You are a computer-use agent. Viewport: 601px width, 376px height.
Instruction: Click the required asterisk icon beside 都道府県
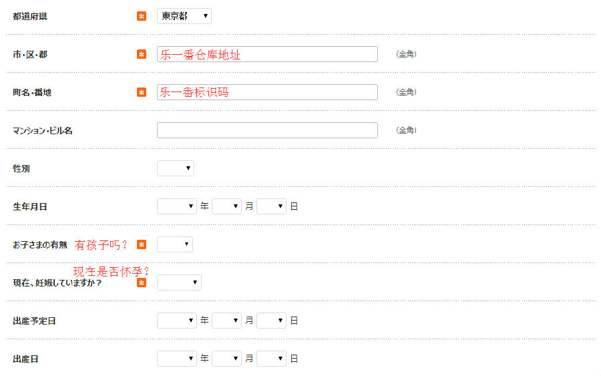(x=142, y=16)
